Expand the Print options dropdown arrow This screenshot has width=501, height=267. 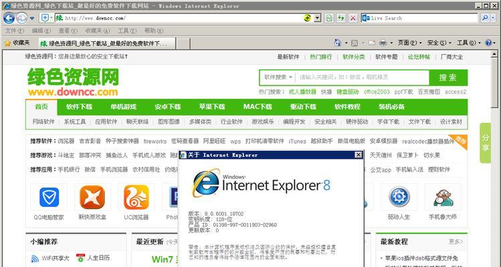click(391, 43)
